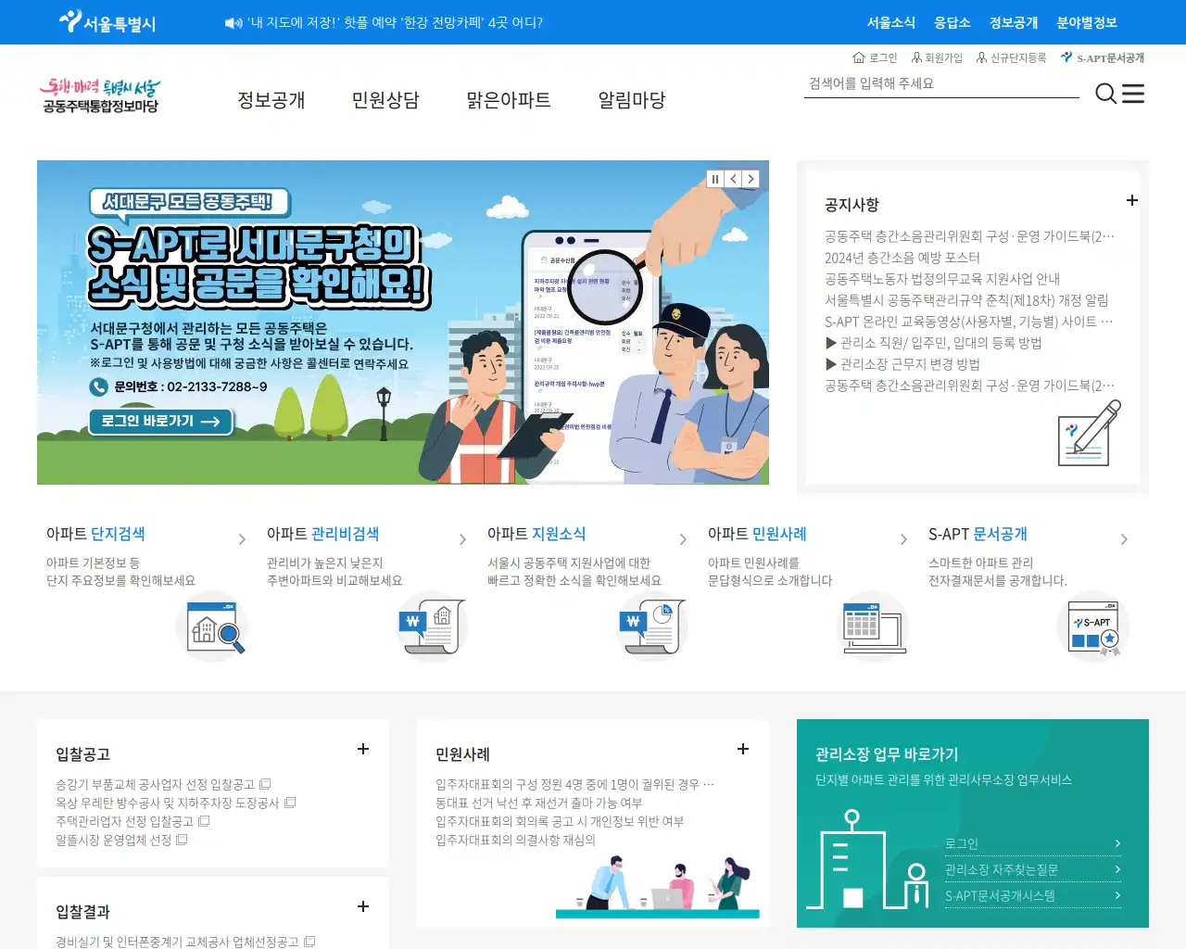Screen dimensions: 1186x949
Task: Open the 민원상담 menu
Action: pyautogui.click(x=385, y=100)
